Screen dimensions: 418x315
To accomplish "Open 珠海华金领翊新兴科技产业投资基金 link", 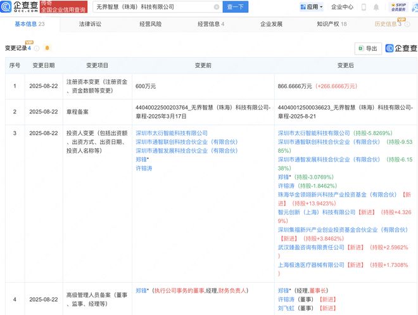I will coord(337,195).
